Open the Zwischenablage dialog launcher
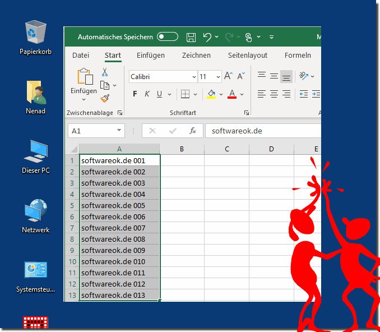380x332 pixels. click(120, 113)
